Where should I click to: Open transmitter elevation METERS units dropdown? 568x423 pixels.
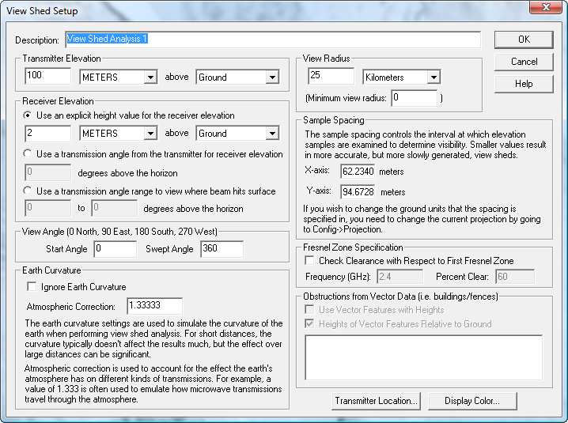pos(118,77)
